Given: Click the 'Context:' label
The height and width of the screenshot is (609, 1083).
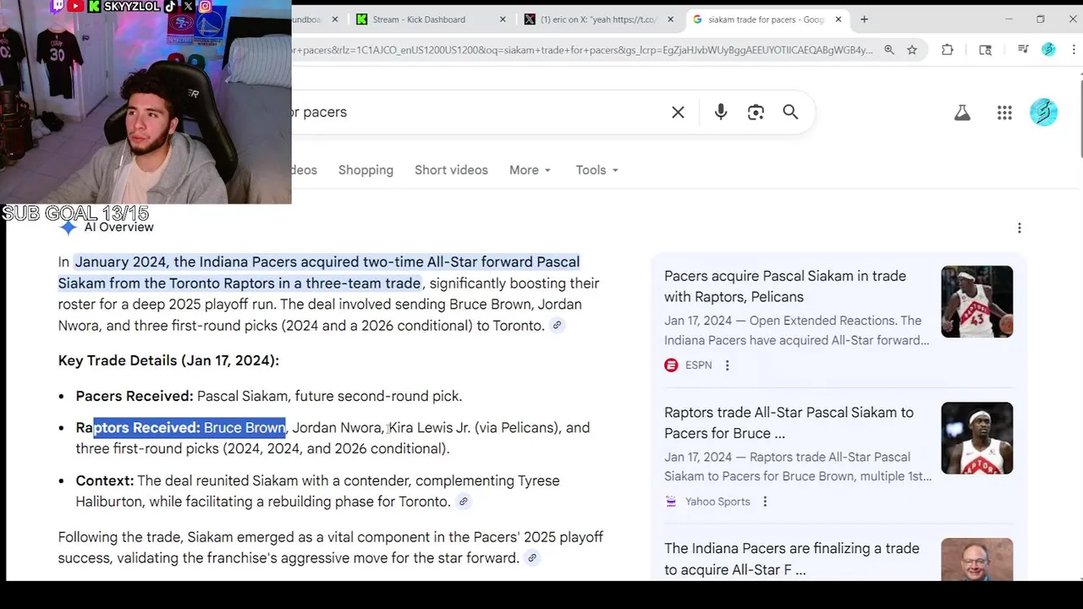Looking at the screenshot, I should pyautogui.click(x=105, y=480).
